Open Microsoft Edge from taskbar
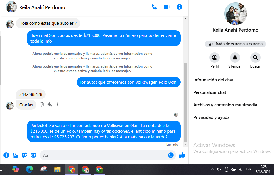Screen dimensions: 274x175 click(29, 169)
